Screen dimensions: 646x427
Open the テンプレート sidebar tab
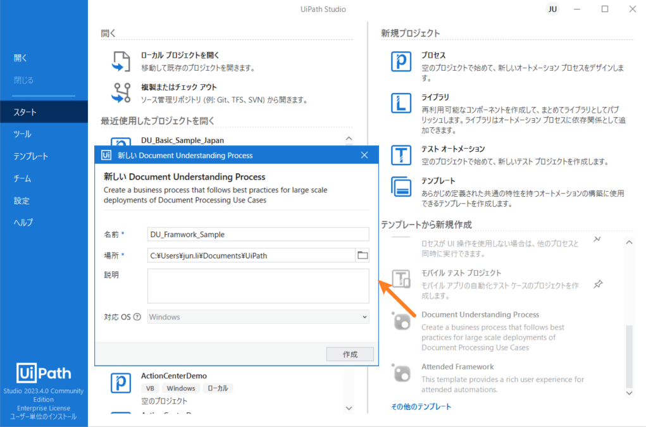point(44,156)
